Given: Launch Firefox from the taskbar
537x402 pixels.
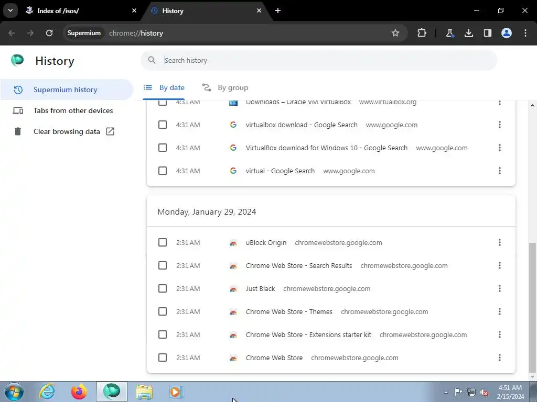Looking at the screenshot, I should [x=79, y=392].
